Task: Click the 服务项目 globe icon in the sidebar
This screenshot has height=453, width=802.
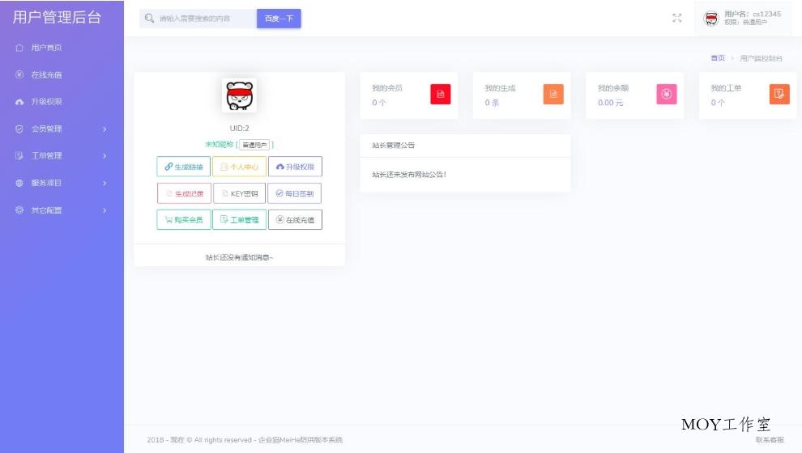Action: (x=19, y=183)
